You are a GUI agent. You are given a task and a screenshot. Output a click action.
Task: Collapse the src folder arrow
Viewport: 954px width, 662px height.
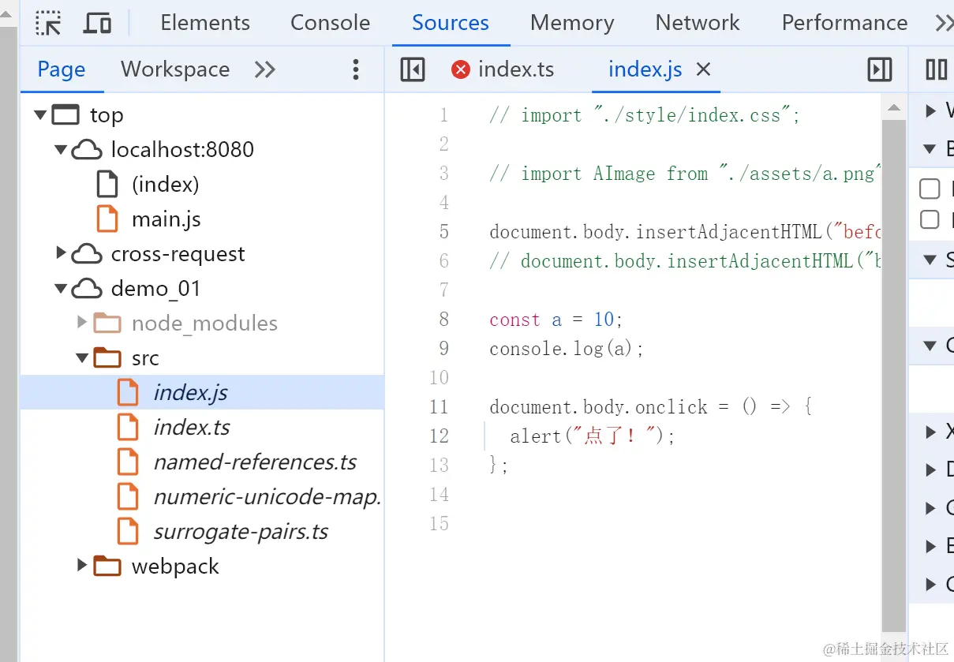click(x=82, y=357)
